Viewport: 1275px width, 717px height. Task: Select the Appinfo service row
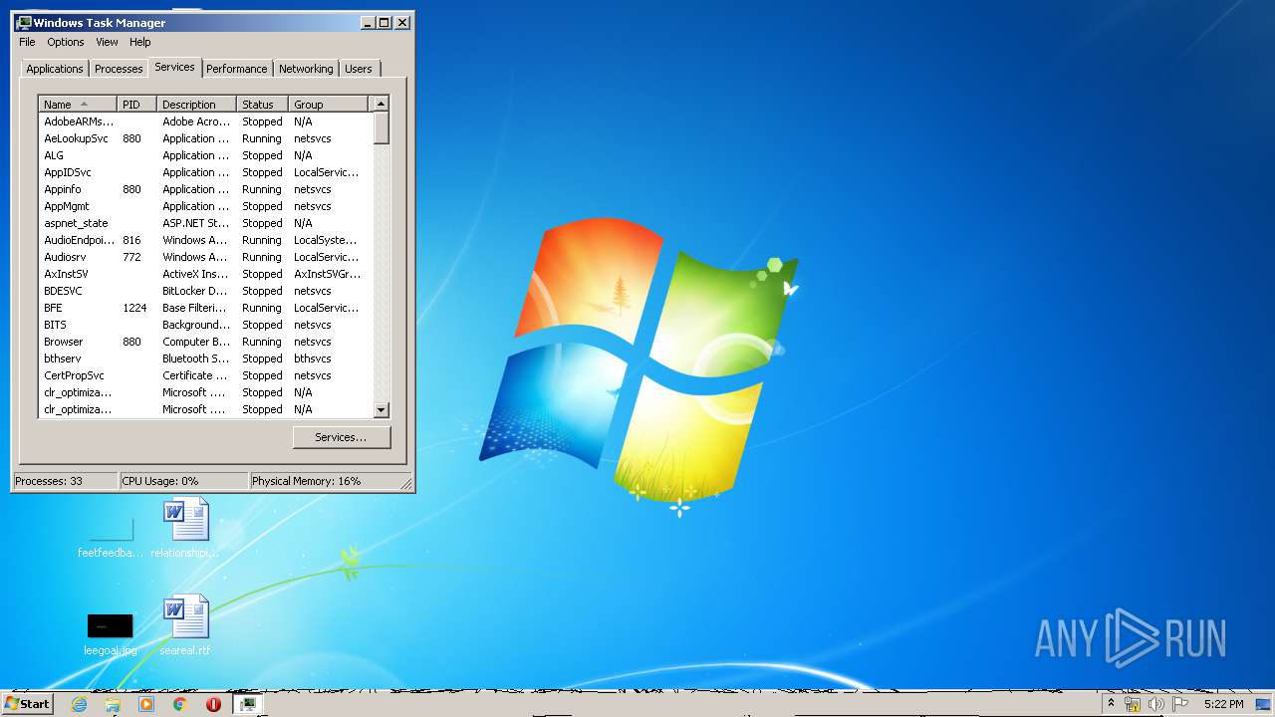(205, 189)
